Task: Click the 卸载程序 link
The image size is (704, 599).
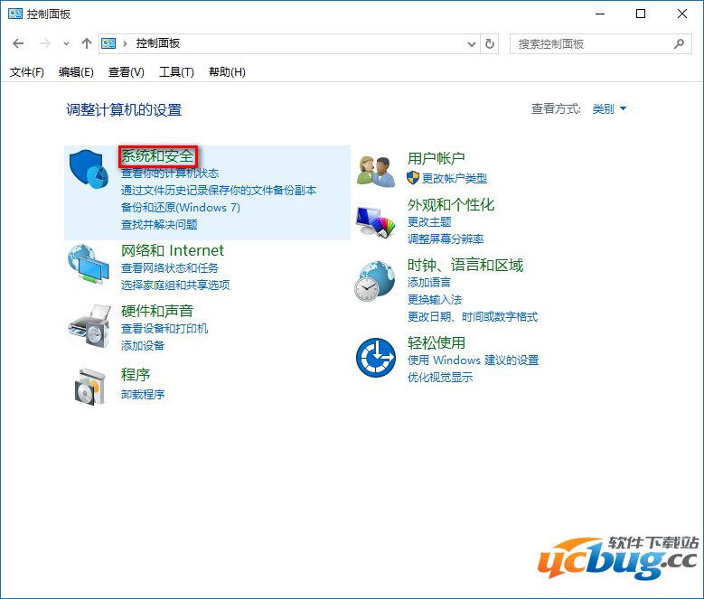Action: 143,394
